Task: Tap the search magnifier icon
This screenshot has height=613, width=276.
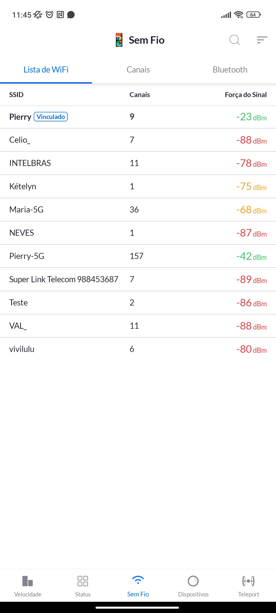Action: (234, 40)
